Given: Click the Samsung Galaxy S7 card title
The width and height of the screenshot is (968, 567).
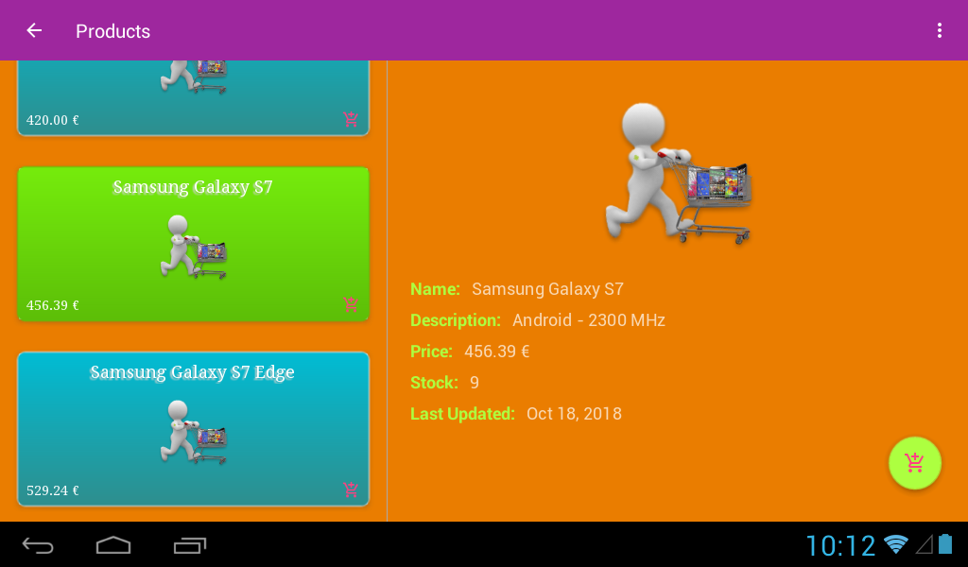Looking at the screenshot, I should tap(193, 187).
